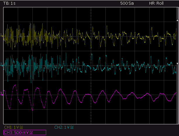Select the highlighted CH3: 500 mV channel box
Image resolution: width=179 pixels, height=136 pixels.
point(25,132)
